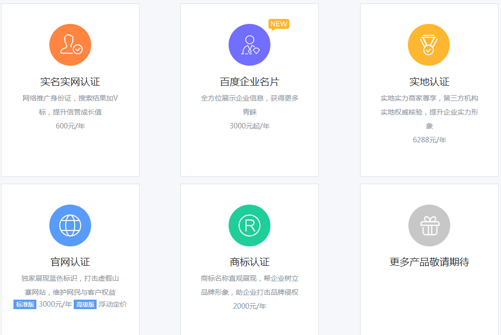Click description 实地实力商家尊享，第三方机构
Viewport: 501px width, 335px height.
pyautogui.click(x=429, y=98)
